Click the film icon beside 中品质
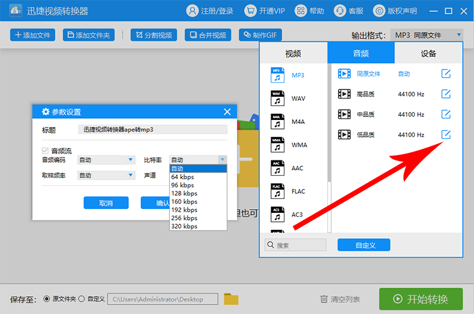This screenshot has height=314, width=474. coord(344,114)
